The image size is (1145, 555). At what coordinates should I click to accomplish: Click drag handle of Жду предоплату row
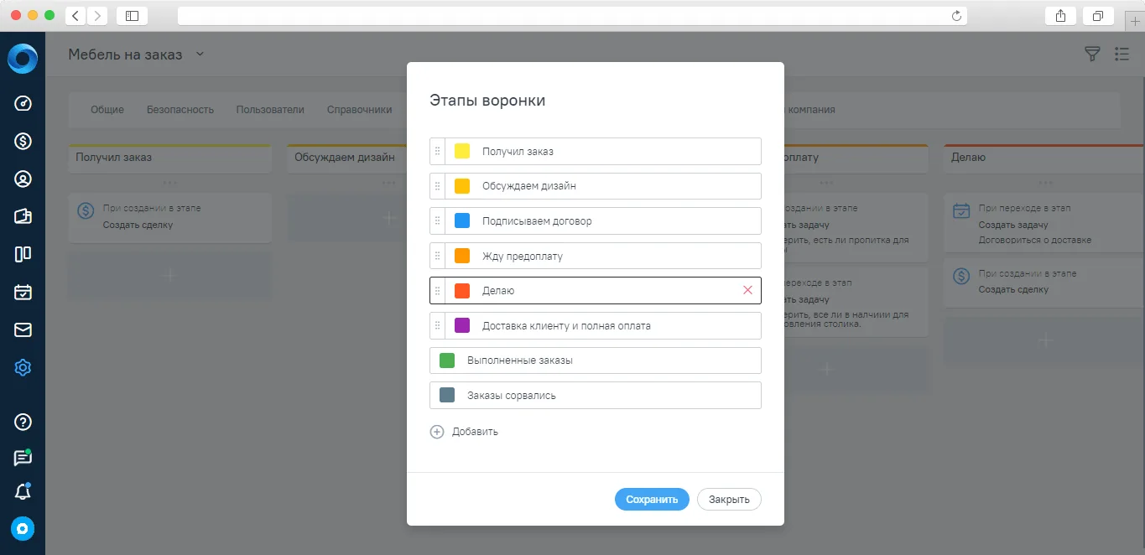pos(437,256)
